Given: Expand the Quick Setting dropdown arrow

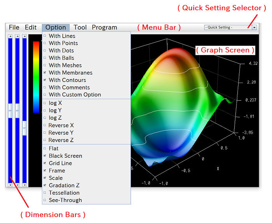Looking at the screenshot, I should tap(254, 28).
